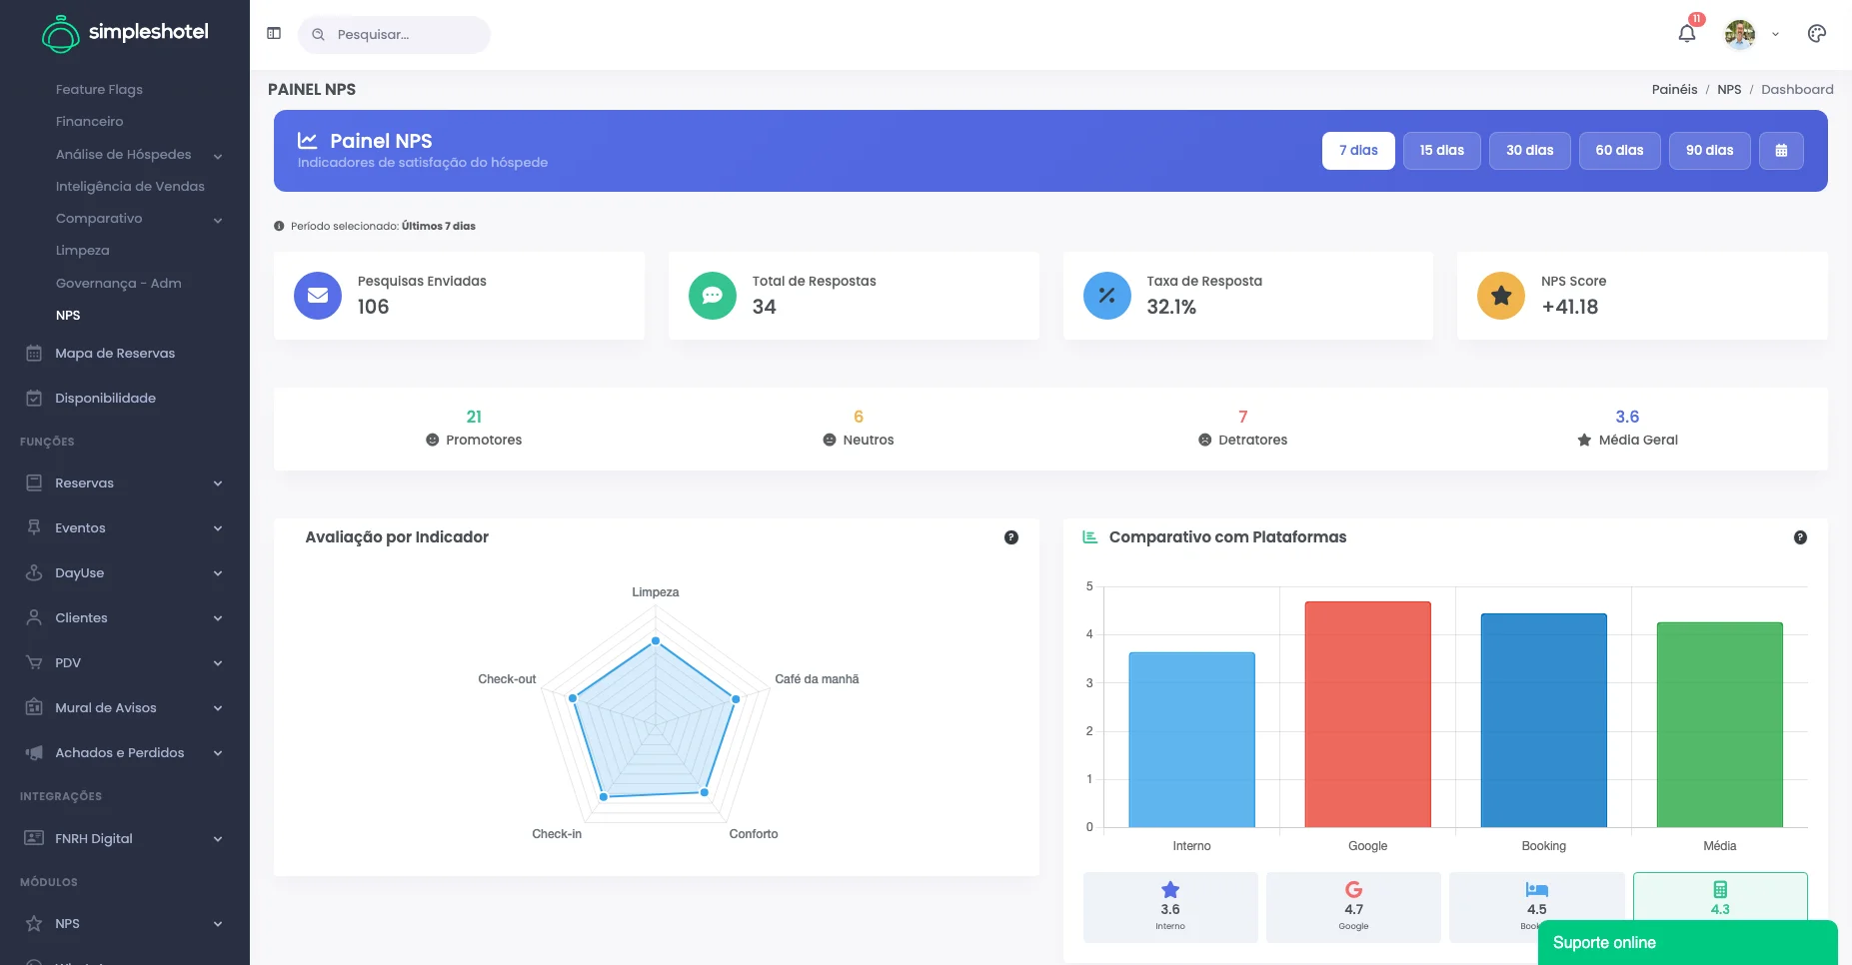Open the custom date calendar icon
The height and width of the screenshot is (965, 1852).
pyautogui.click(x=1781, y=151)
